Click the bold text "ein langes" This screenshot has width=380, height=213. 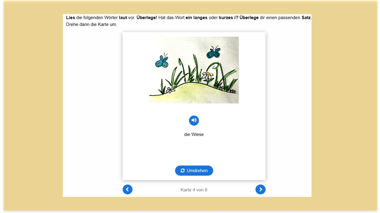(x=196, y=18)
